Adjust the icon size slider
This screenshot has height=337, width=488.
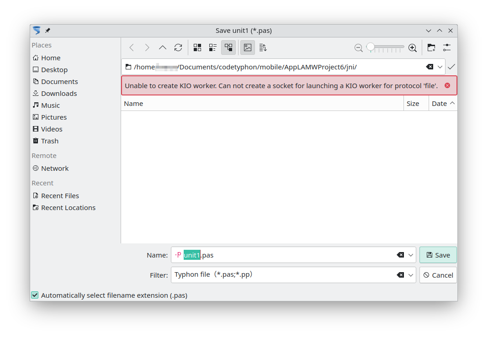click(385, 47)
